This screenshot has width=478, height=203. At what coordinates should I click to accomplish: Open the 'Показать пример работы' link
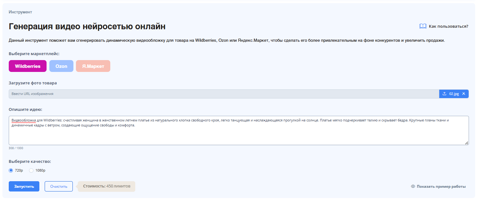coord(441,186)
